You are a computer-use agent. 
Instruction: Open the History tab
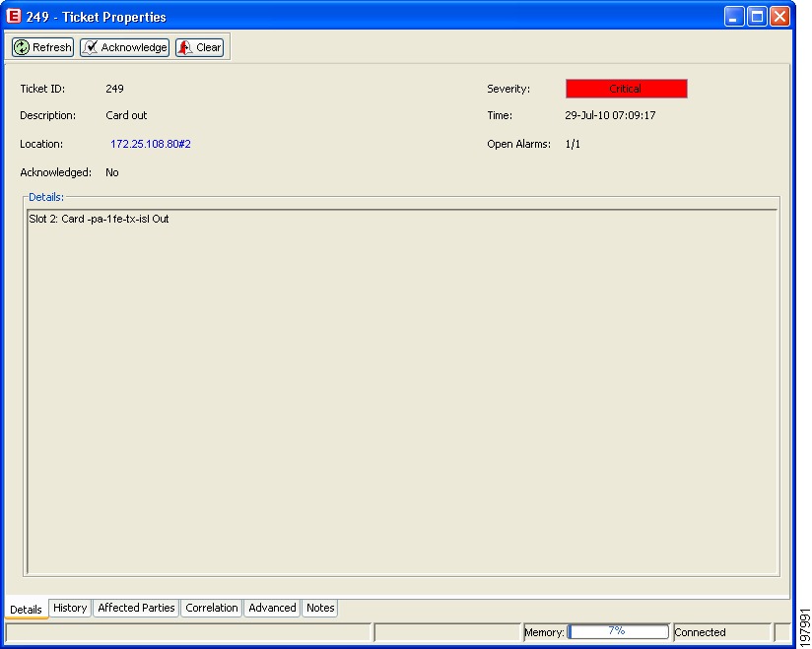coord(70,608)
